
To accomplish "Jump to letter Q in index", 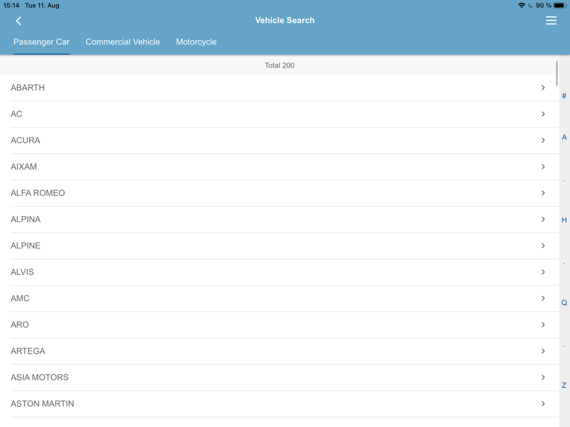I will coord(564,302).
